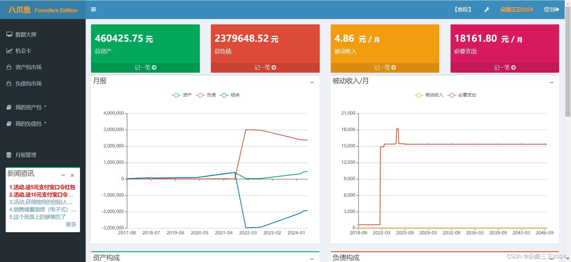571x262 pixels.
Task: Open news item 1 送5元支付宝口令红包
Action: (x=42, y=187)
